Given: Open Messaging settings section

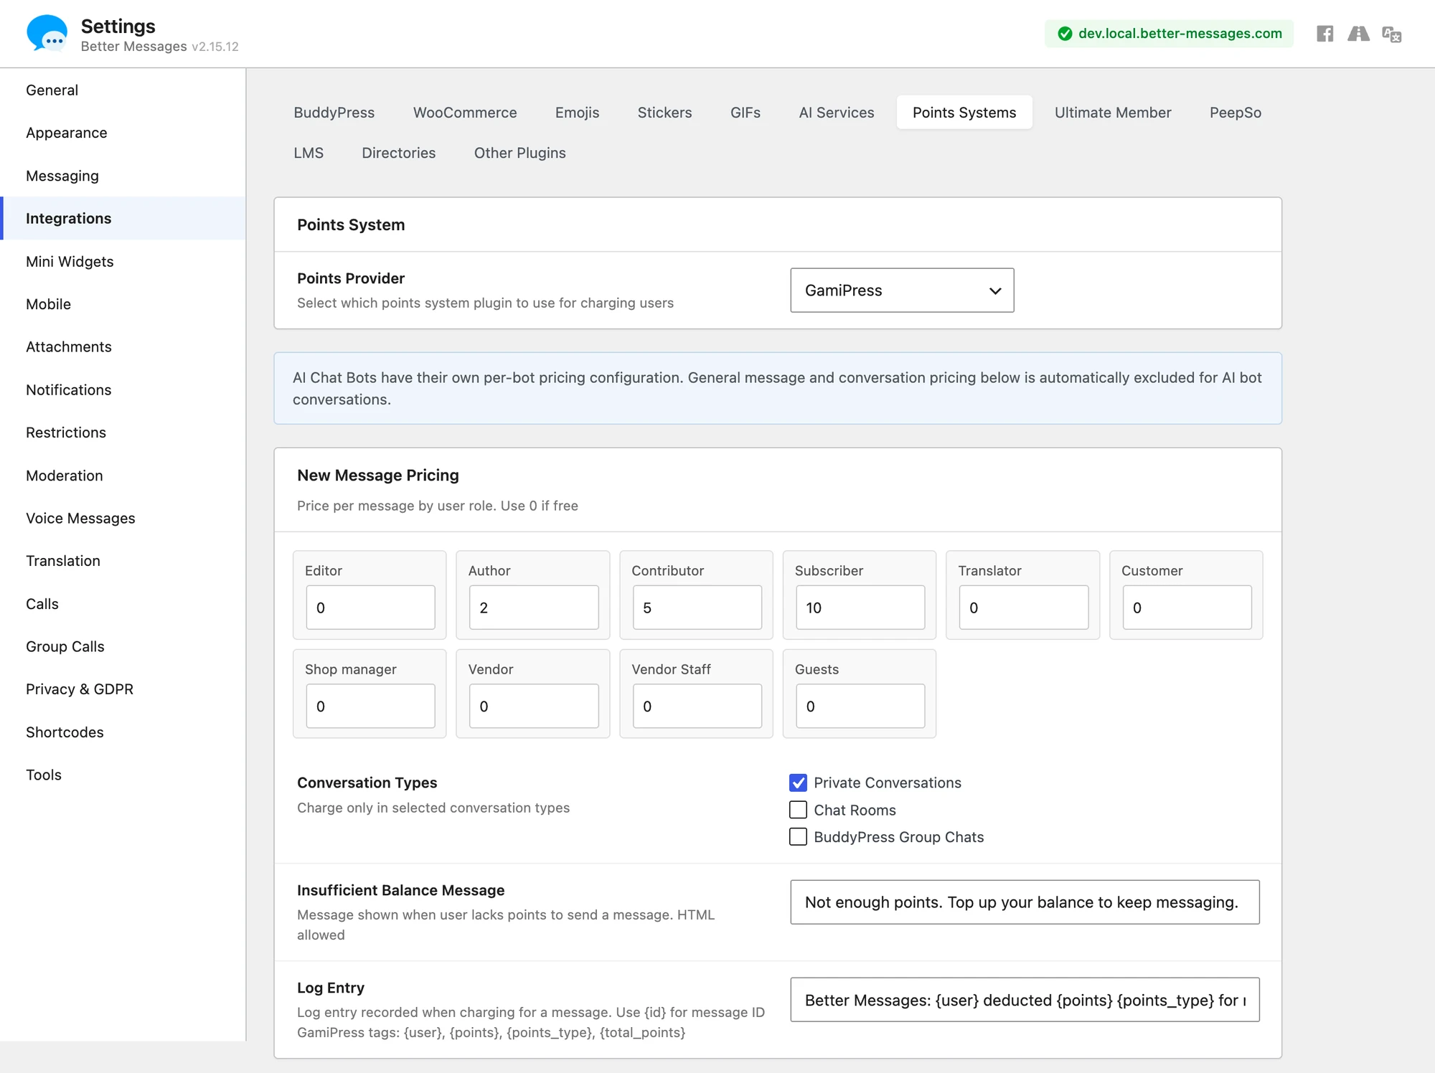Looking at the screenshot, I should click(123, 176).
